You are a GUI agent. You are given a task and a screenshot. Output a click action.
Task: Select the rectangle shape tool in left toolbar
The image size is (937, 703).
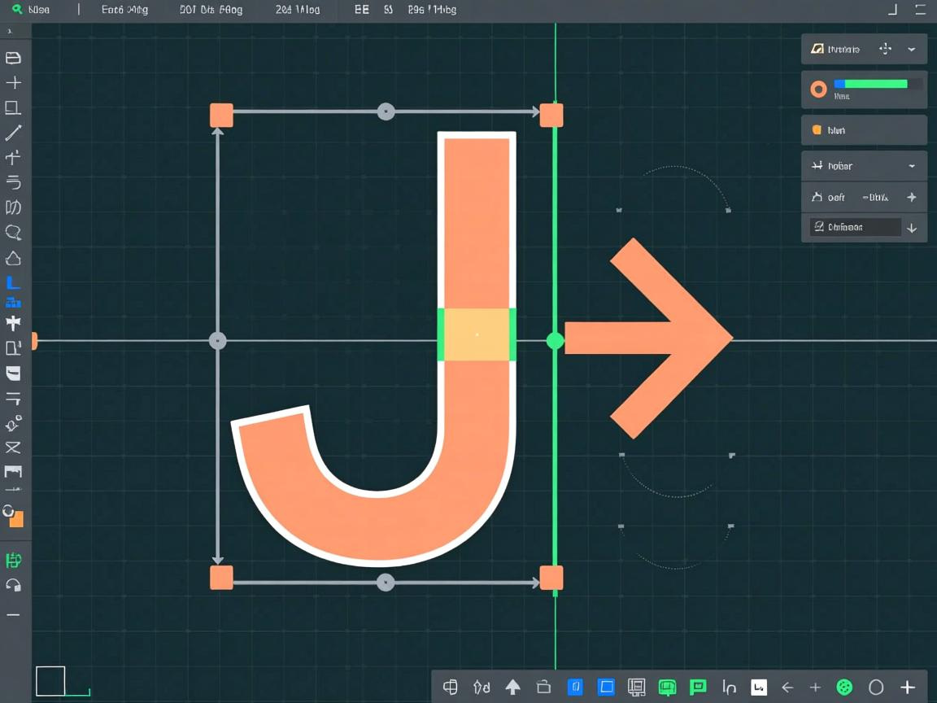[13, 107]
